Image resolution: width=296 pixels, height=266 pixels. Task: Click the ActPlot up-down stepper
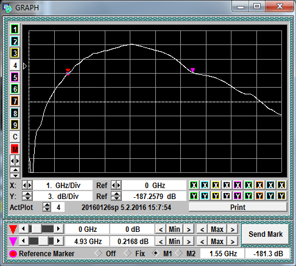click(47, 207)
